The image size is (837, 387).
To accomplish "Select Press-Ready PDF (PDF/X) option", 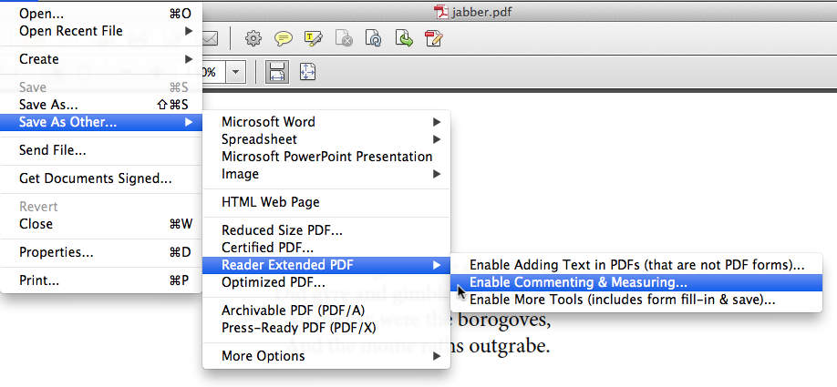I will click(x=326, y=327).
